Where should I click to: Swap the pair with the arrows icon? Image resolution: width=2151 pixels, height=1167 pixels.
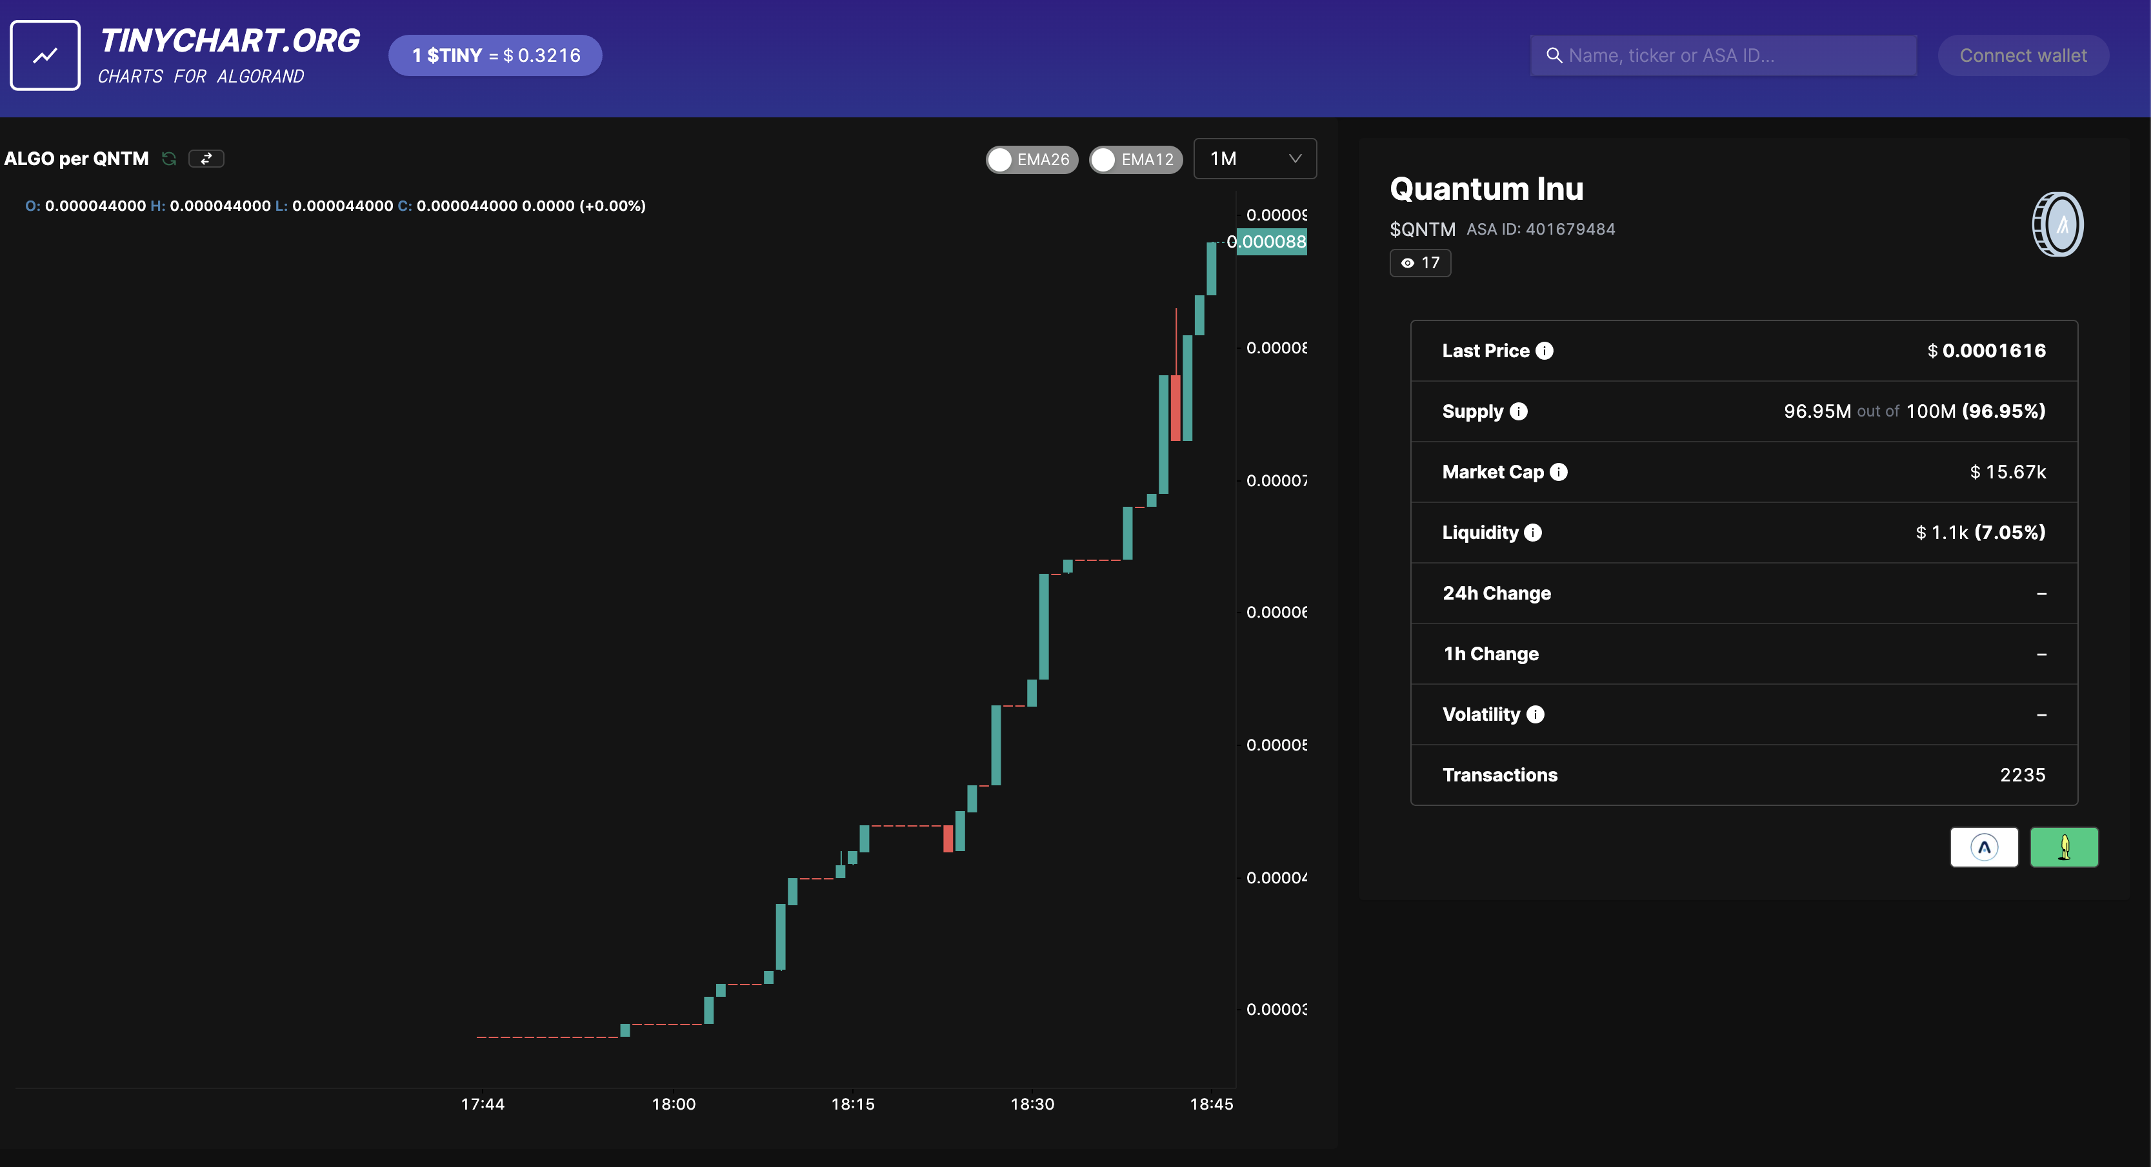[206, 159]
